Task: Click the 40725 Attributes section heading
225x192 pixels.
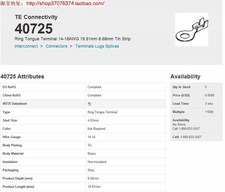Action: coord(22,76)
